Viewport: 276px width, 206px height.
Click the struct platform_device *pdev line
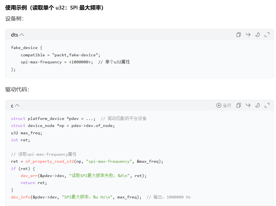53,119
